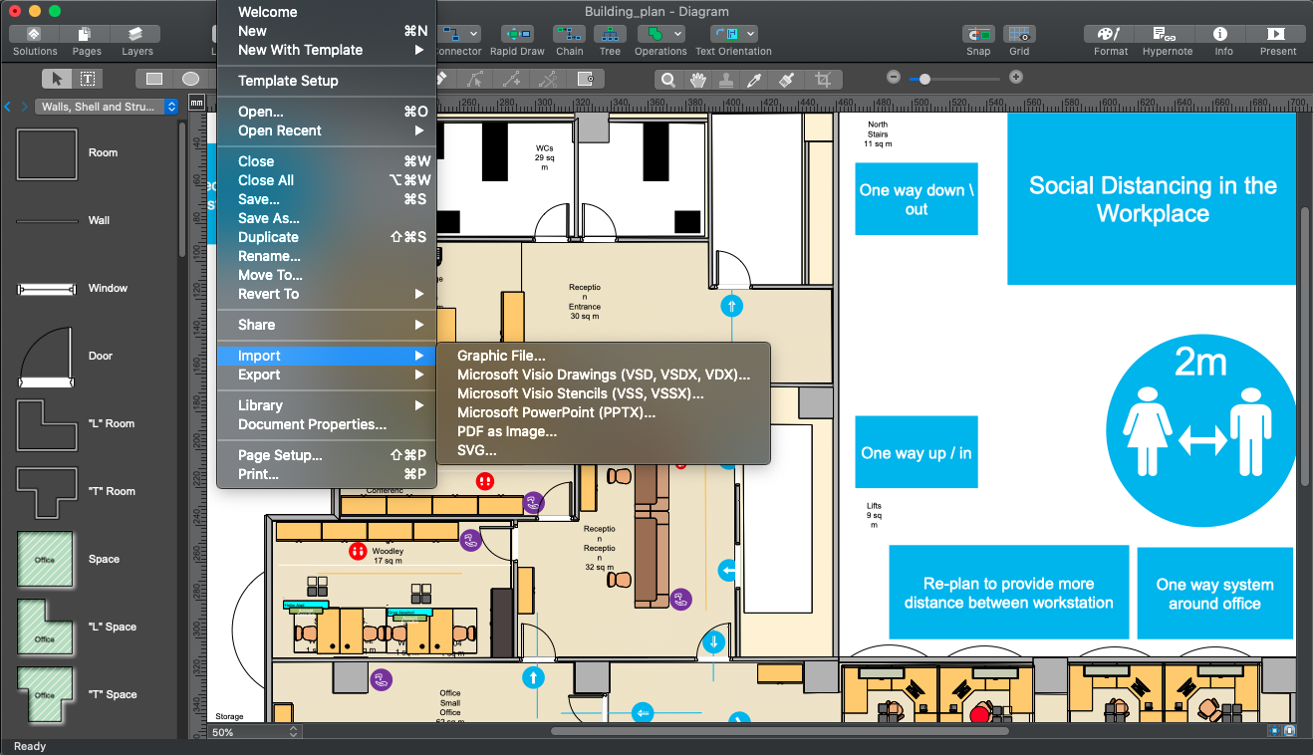This screenshot has height=755, width=1313.
Task: Click the magnifier zoom tool
Action: click(668, 80)
